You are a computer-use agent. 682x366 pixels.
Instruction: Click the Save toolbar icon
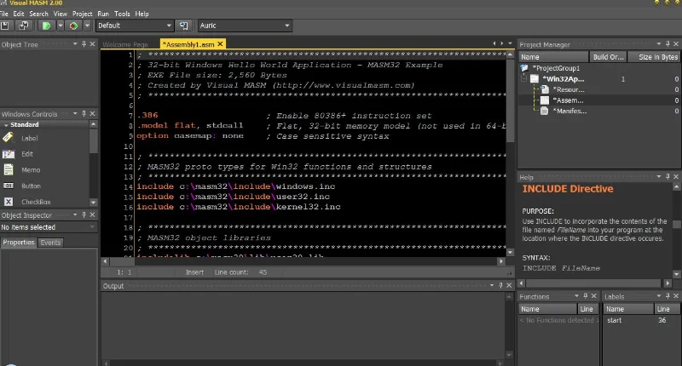(x=5, y=26)
